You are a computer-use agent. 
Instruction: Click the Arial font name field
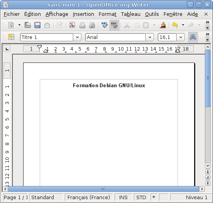click(115, 37)
